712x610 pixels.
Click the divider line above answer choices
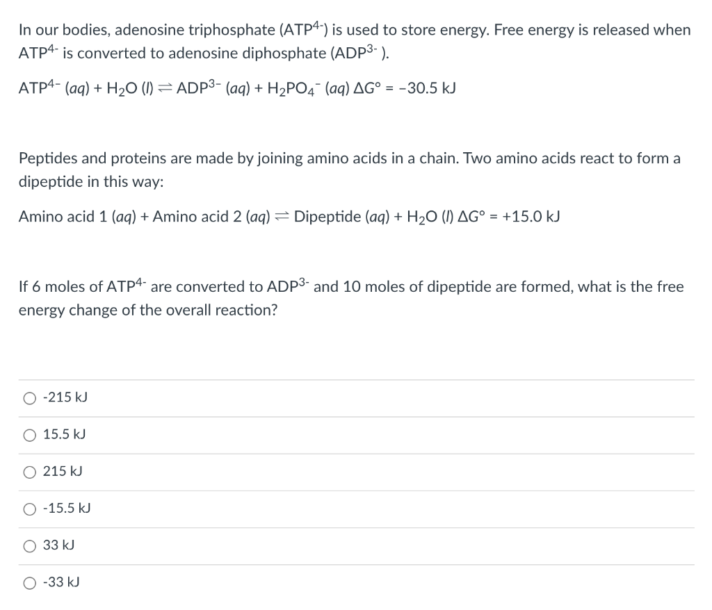pos(356,379)
